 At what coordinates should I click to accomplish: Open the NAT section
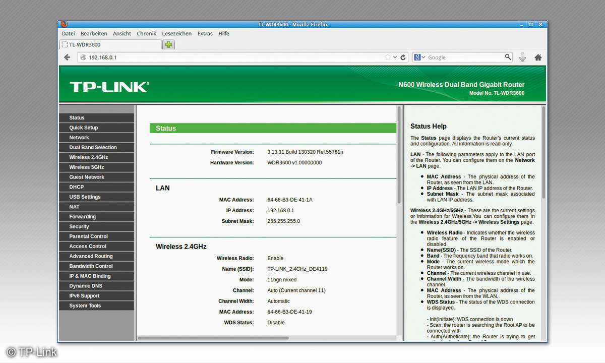(96, 207)
